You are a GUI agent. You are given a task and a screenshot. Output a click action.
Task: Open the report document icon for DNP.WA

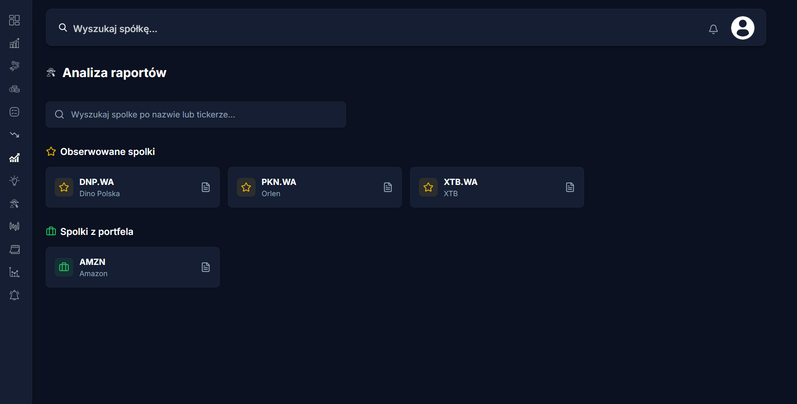click(206, 187)
